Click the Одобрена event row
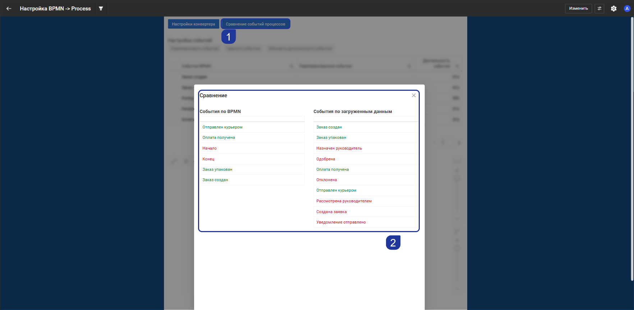 click(326, 159)
